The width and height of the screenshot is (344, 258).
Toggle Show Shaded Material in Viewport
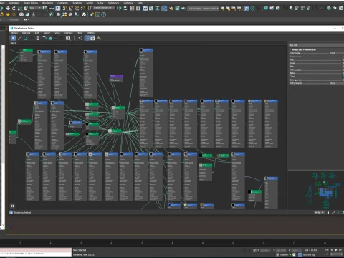(x=56, y=38)
